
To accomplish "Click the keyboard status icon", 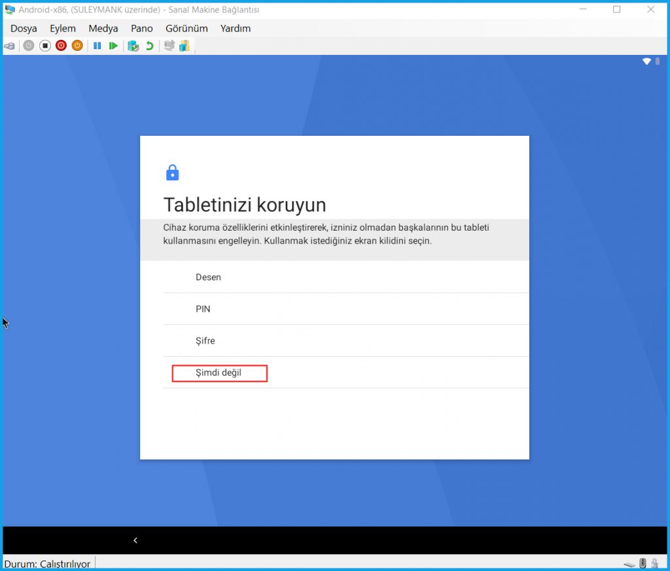I will (629, 564).
